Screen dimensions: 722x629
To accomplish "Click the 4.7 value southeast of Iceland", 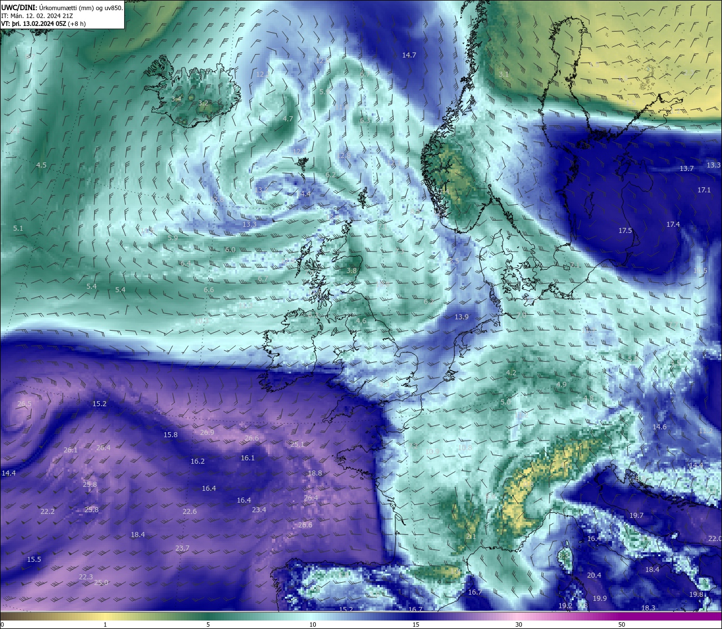I will 288,119.
